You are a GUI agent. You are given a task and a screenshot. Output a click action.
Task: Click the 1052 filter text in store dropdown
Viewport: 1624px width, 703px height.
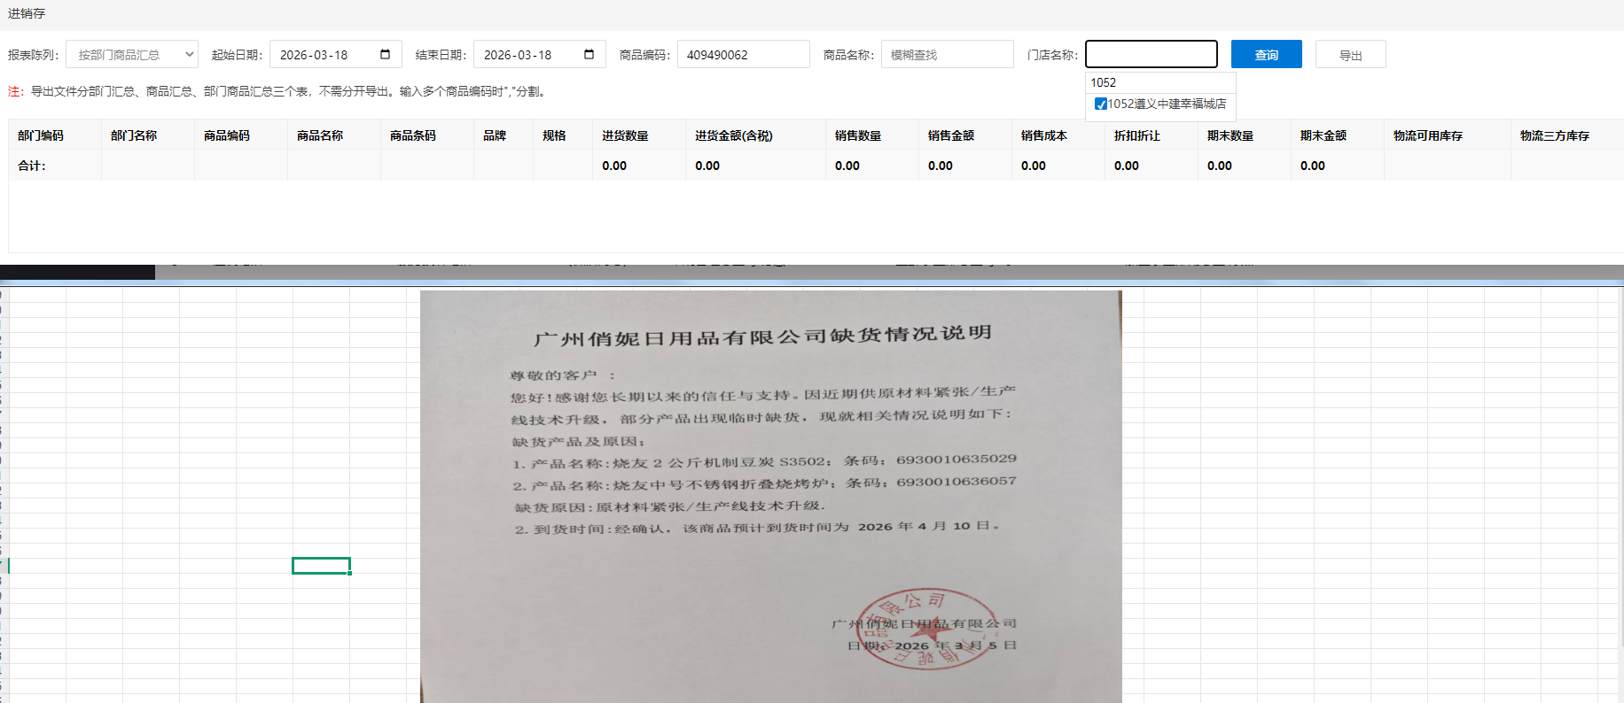1104,82
